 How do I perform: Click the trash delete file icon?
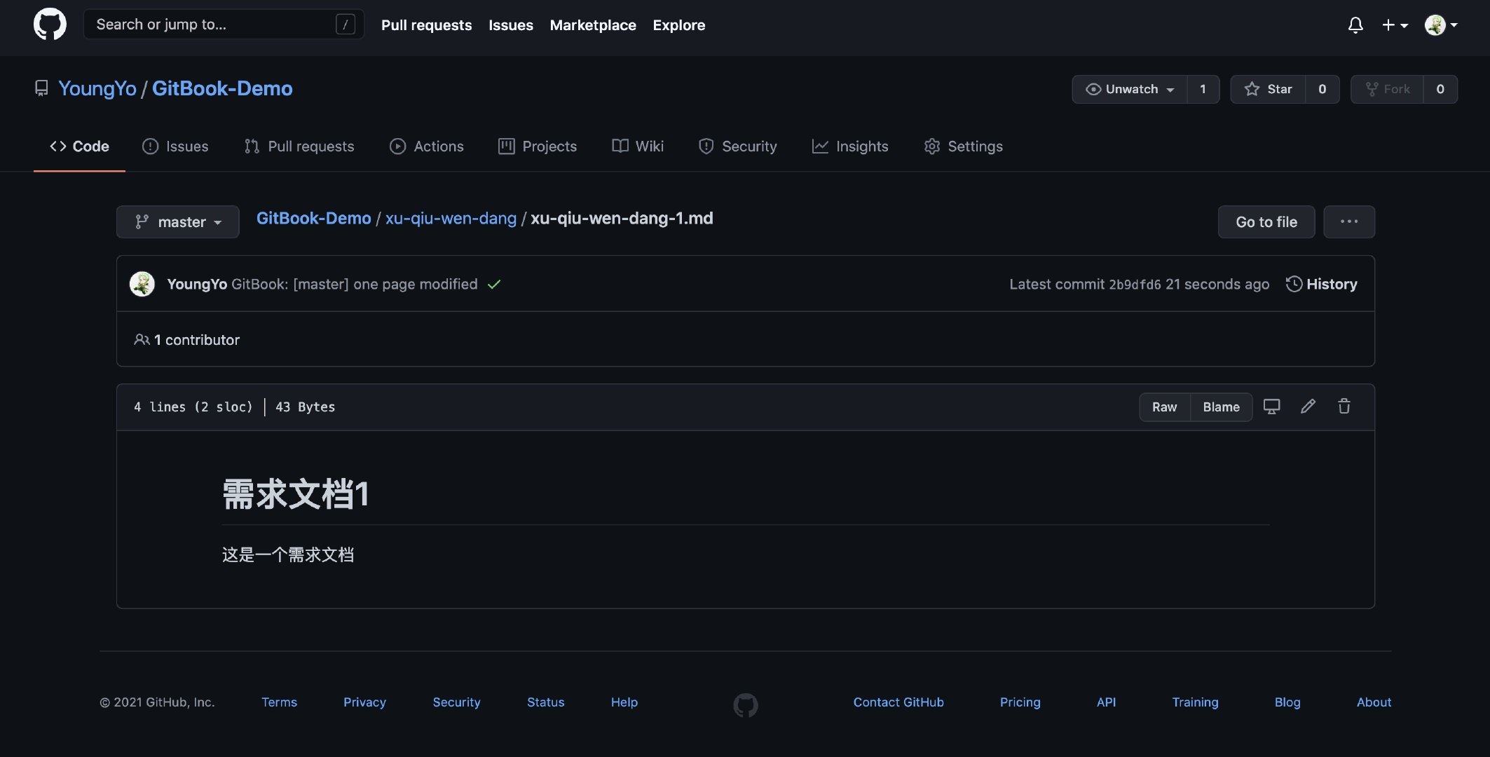coord(1344,407)
